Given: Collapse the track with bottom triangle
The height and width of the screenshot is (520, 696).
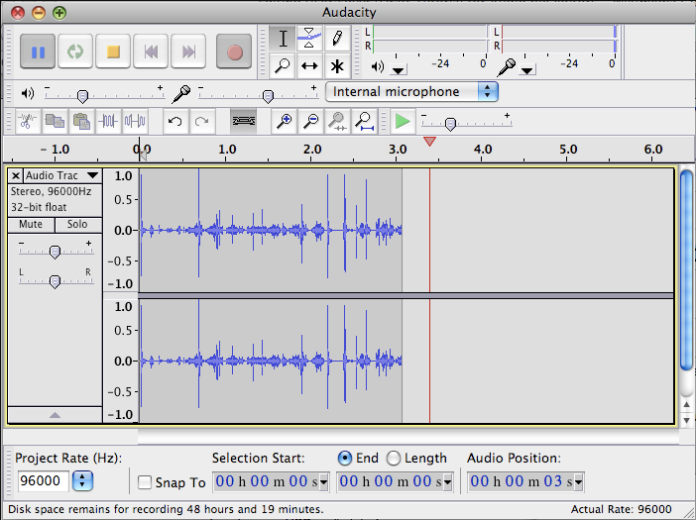Looking at the screenshot, I should click(x=56, y=415).
